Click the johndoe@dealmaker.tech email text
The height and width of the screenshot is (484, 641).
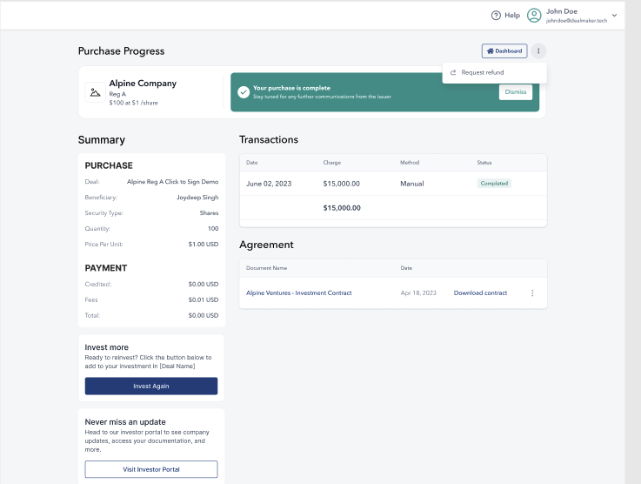click(577, 20)
